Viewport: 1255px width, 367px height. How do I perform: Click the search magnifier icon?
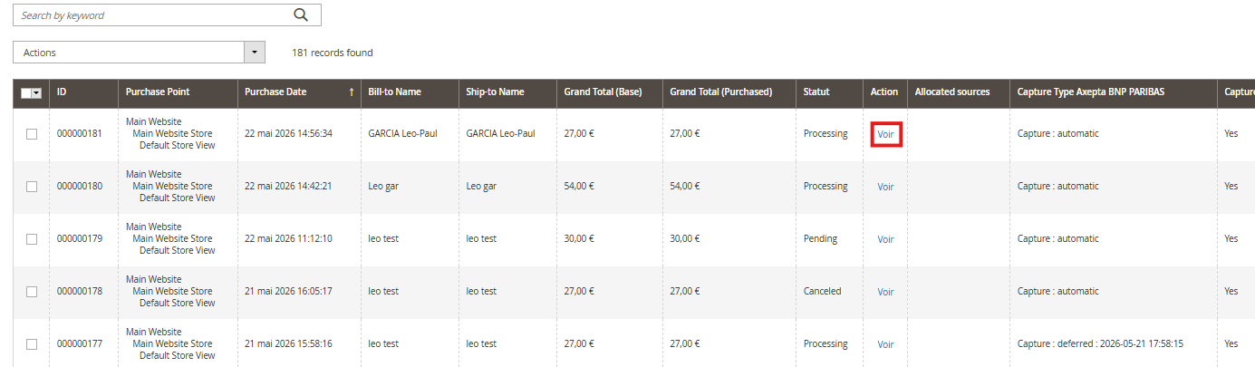pos(301,15)
